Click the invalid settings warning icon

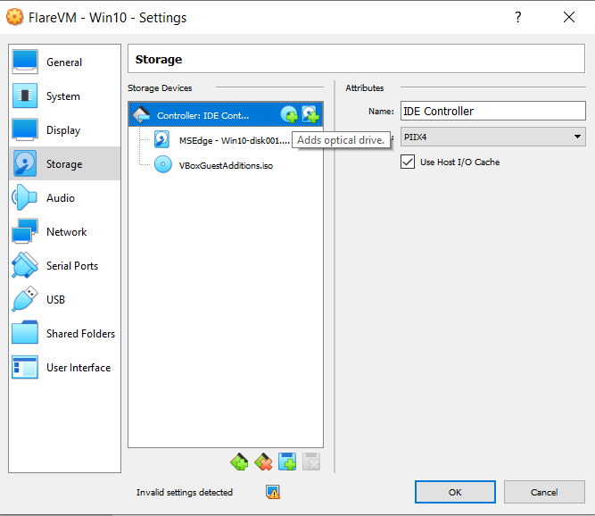pyautogui.click(x=273, y=492)
